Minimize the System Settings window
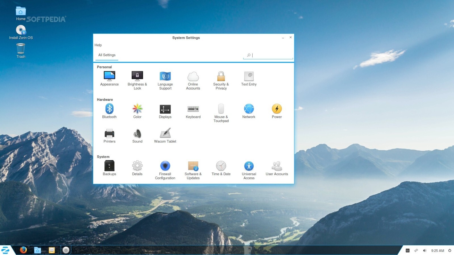The width and height of the screenshot is (454, 255). [x=283, y=37]
